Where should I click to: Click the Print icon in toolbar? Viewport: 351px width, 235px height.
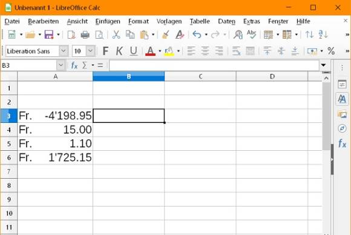pyautogui.click(x=85, y=35)
